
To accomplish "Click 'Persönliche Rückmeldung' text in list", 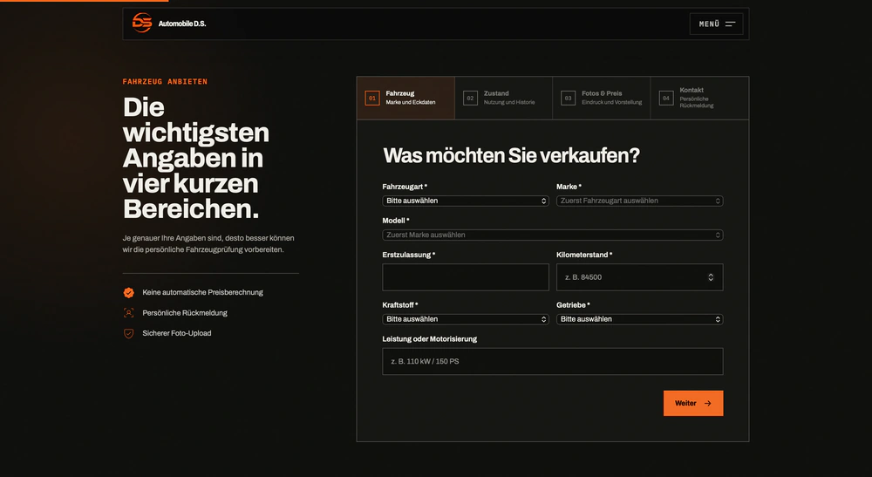I will click(185, 313).
